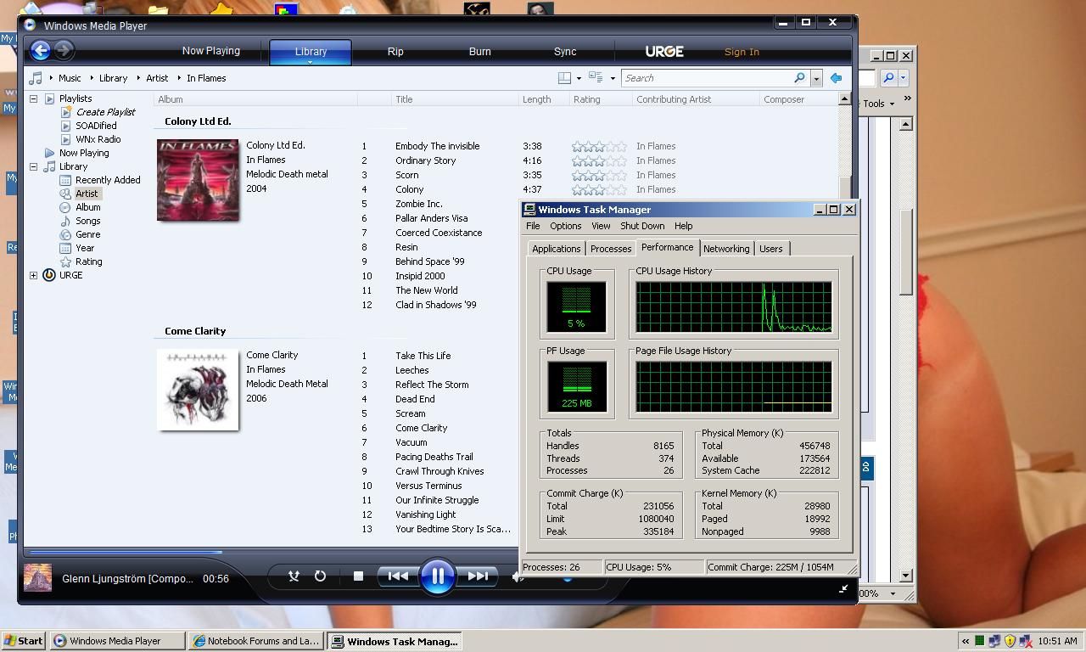Click Windows Media Player taskbar button
The image size is (1086, 652).
[117, 641]
